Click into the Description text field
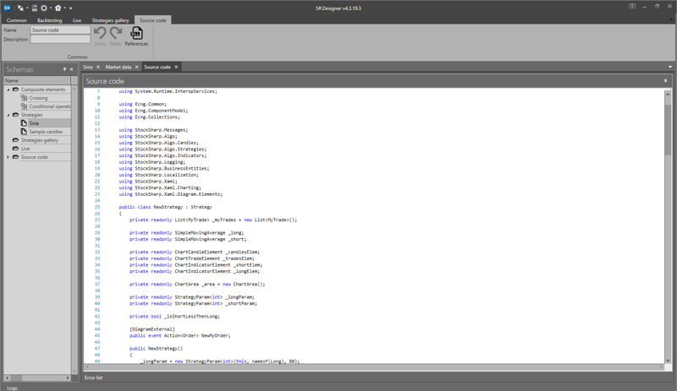The height and width of the screenshot is (391, 677). tap(60, 39)
